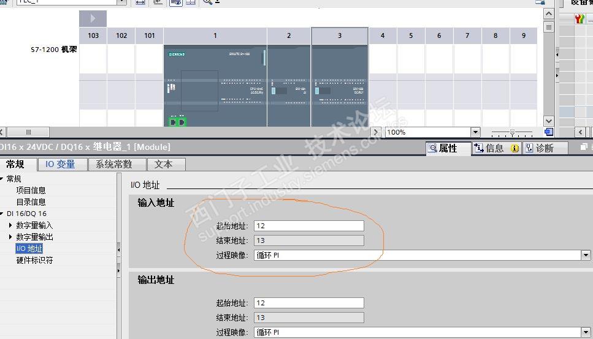
Task: Click slot header 7
Action: (x=467, y=35)
